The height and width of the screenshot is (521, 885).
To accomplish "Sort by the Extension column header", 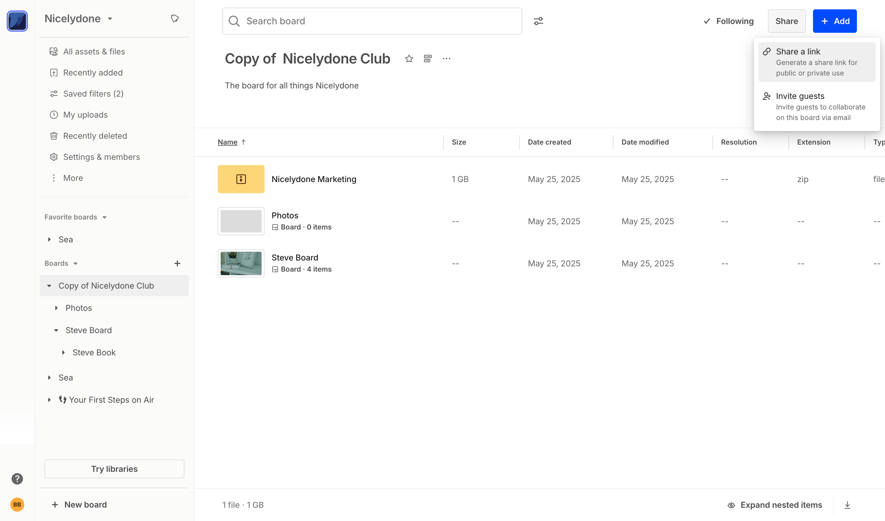I will click(813, 142).
